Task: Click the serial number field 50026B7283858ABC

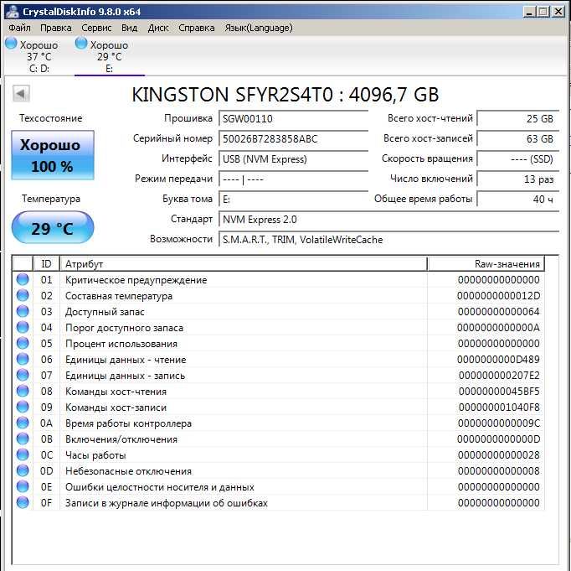Action: 294,139
